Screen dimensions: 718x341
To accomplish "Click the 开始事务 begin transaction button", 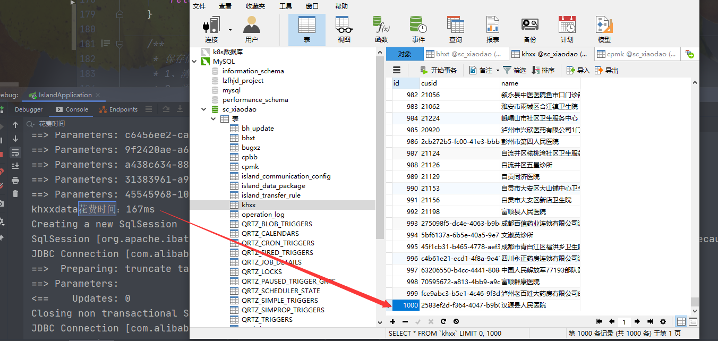I will pyautogui.click(x=439, y=70).
